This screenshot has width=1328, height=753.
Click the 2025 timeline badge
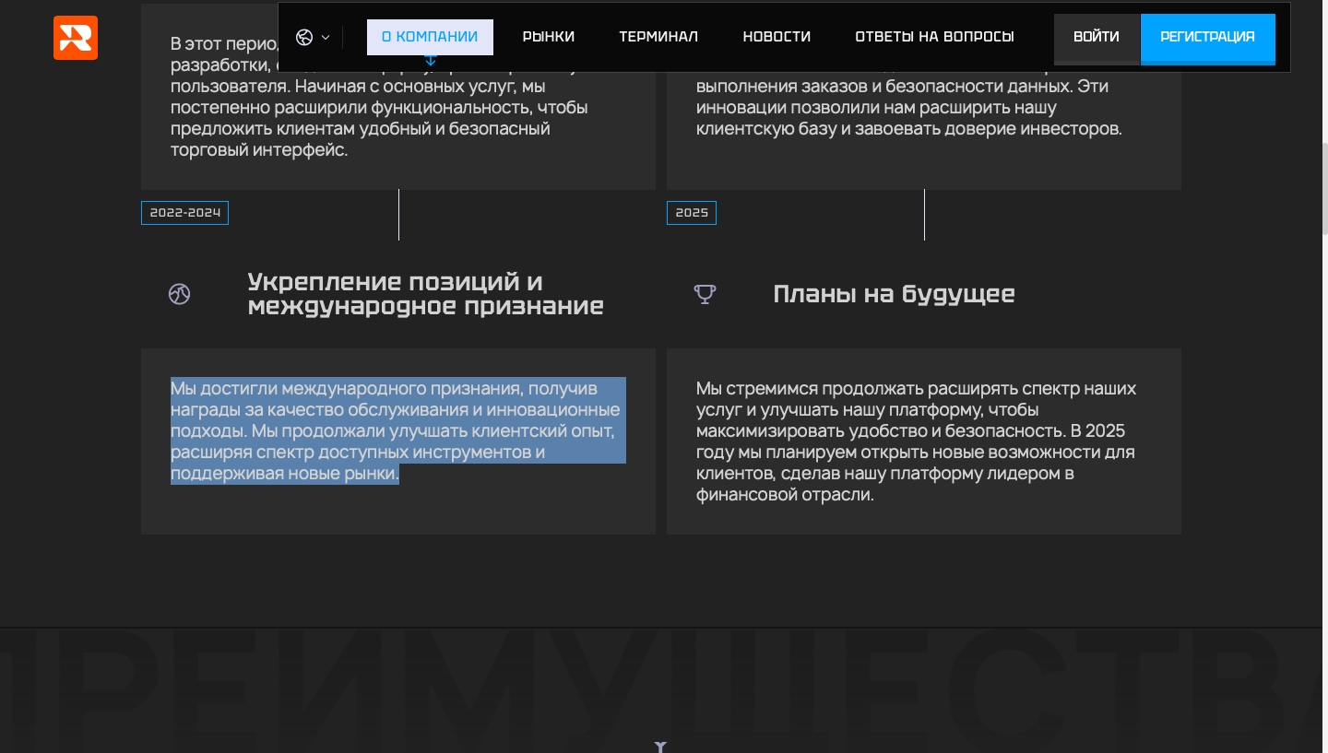tap(692, 213)
